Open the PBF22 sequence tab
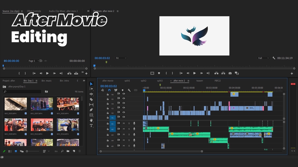Viewport: 298px width, 167px height. coord(218,81)
